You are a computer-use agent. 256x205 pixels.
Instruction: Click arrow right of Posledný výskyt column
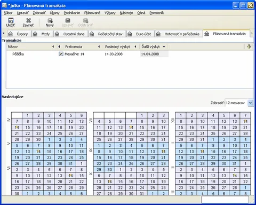point(135,46)
